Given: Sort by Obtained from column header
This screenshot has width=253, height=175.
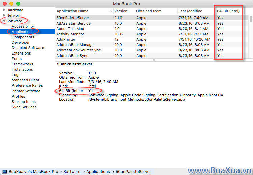Looking at the screenshot, I should pyautogui.click(x=149, y=11).
